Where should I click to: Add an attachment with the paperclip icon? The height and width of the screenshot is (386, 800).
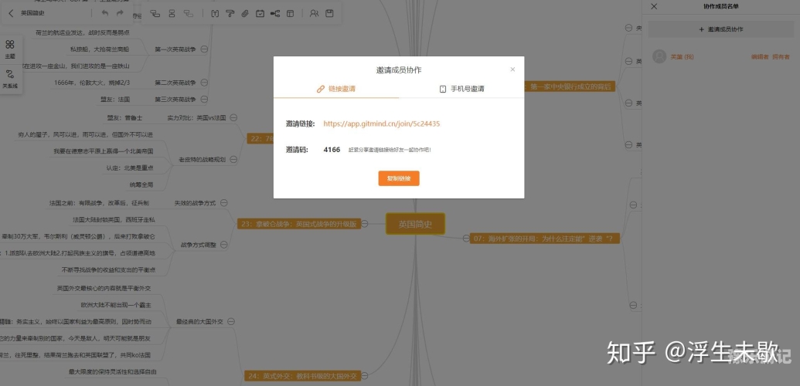pos(245,14)
